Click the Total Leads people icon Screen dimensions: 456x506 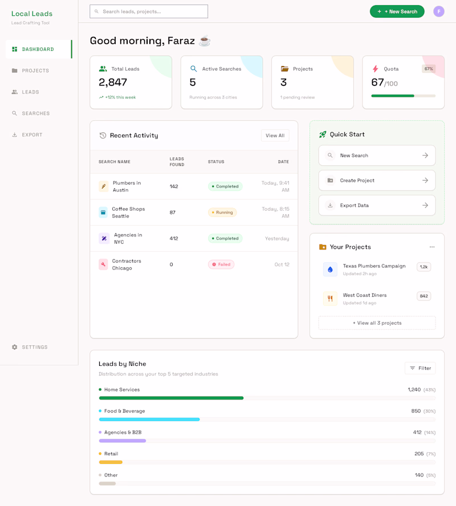103,69
